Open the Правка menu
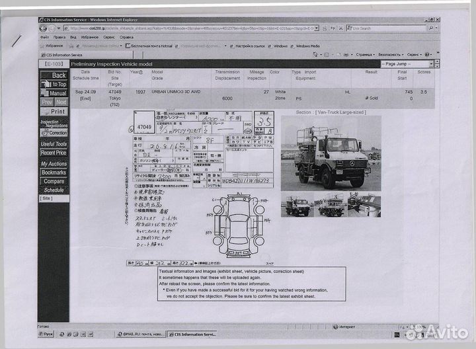Viewport: 476px width, 349px height. click(59, 37)
